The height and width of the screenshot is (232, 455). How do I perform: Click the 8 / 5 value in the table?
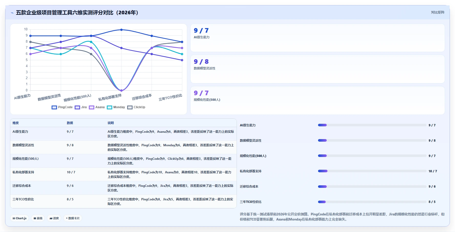click(x=70, y=199)
